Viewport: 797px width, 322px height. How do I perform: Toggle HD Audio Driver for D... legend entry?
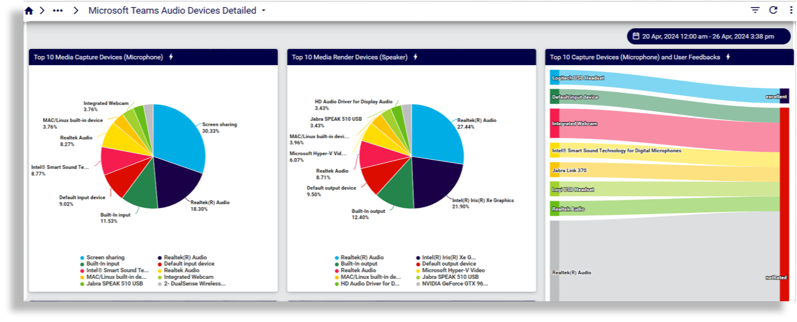(367, 283)
